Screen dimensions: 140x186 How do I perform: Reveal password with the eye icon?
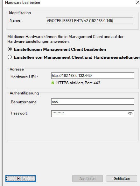(130, 114)
